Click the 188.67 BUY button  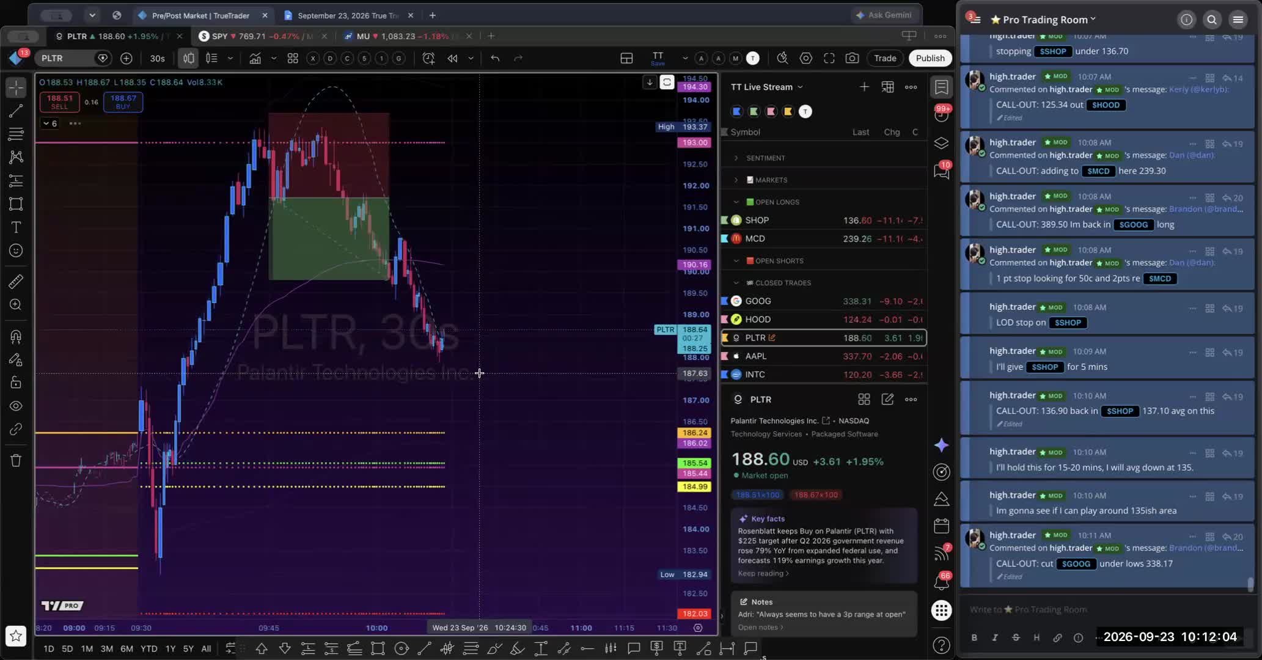123,101
